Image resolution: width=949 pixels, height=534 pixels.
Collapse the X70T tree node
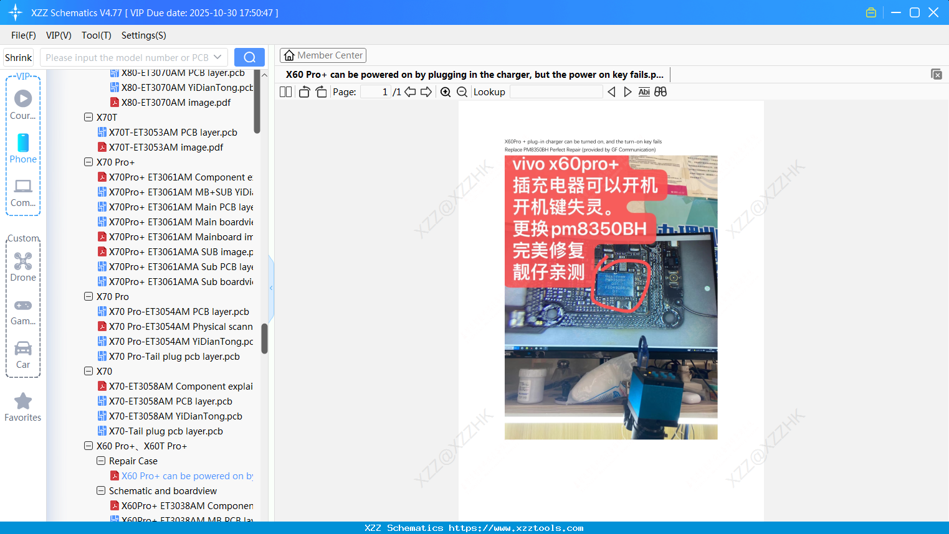point(88,117)
